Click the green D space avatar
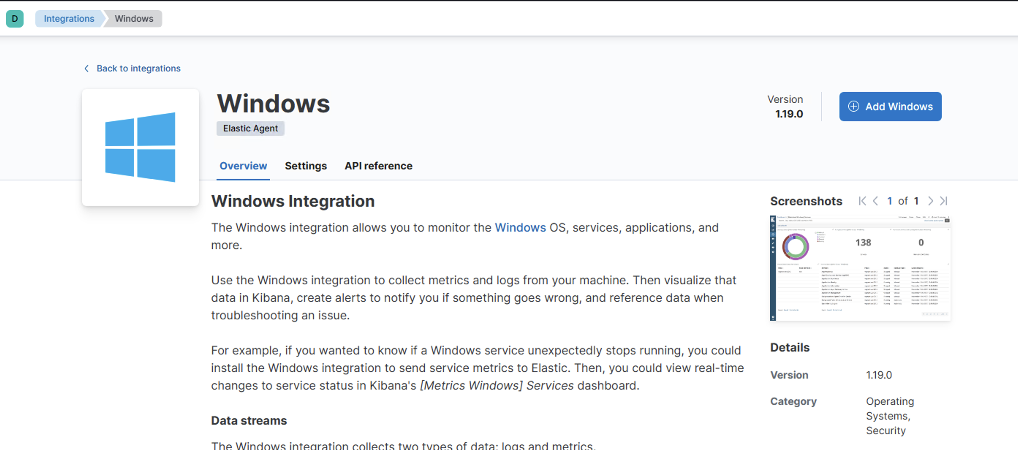The height and width of the screenshot is (450, 1018). click(15, 19)
